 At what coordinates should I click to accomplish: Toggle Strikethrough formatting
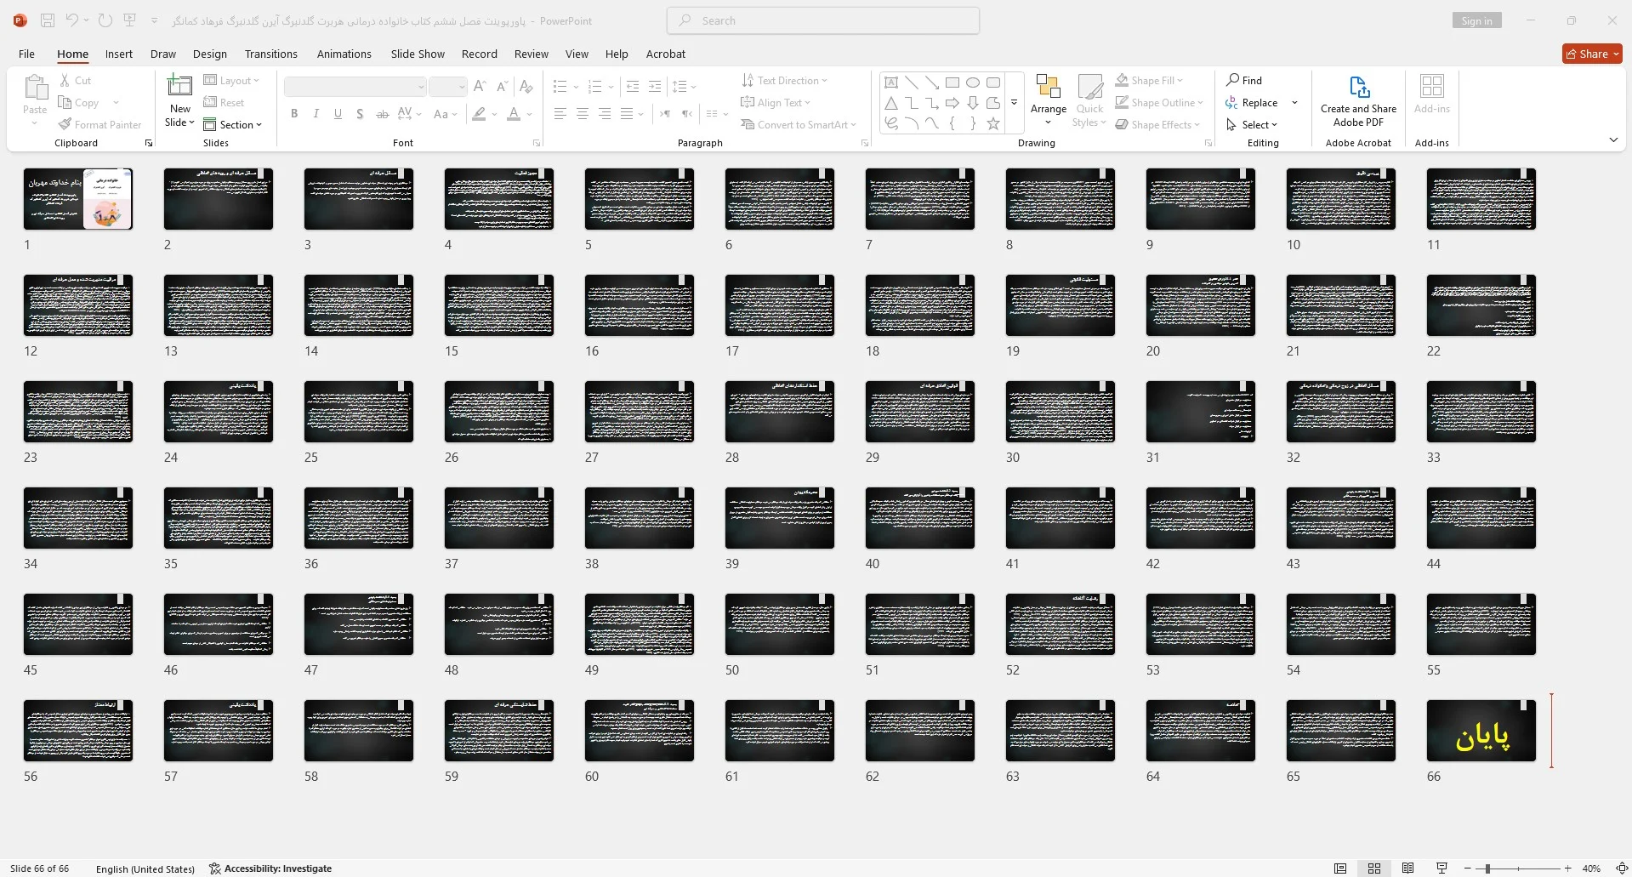(382, 114)
